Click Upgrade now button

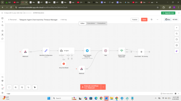point(168,13)
